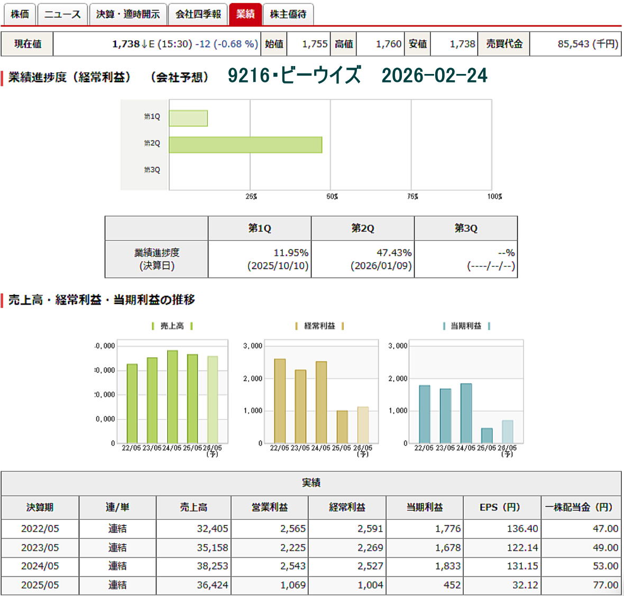Click the EPS (円) column header
The image size is (624, 596).
500,507
